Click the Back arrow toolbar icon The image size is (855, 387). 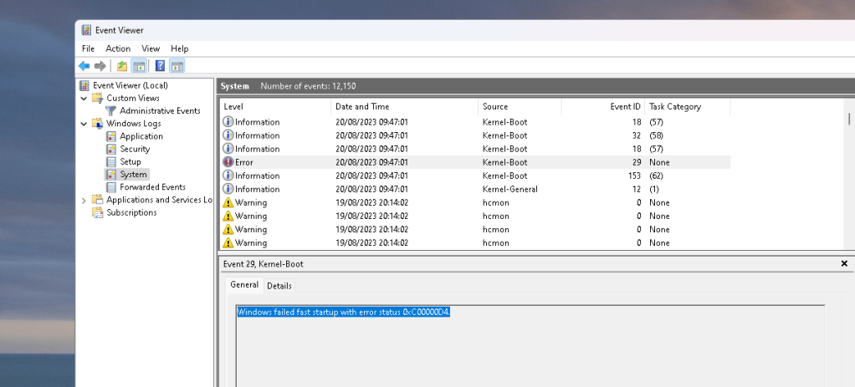pyautogui.click(x=84, y=66)
